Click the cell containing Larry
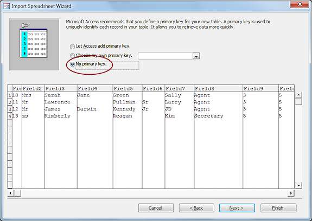The height and width of the screenshot is (221, 312). tap(179, 102)
